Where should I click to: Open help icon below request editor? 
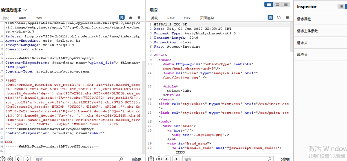(x=3, y=159)
